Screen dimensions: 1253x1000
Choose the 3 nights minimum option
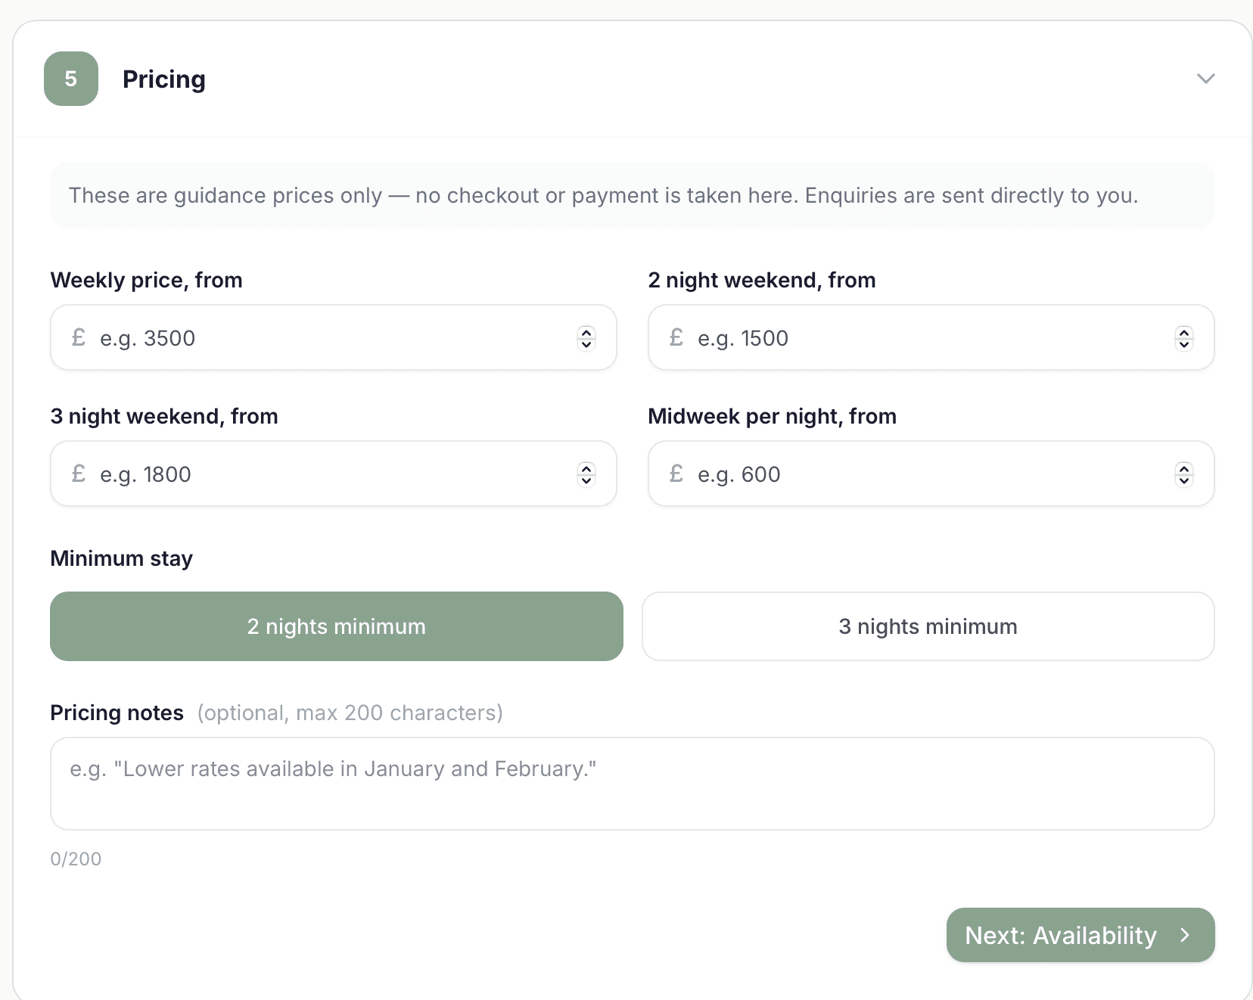(928, 626)
